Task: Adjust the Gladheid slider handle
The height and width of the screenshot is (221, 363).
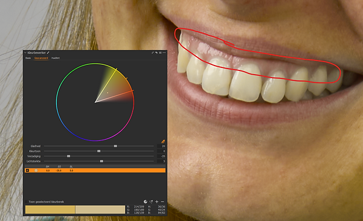Action: [115, 146]
